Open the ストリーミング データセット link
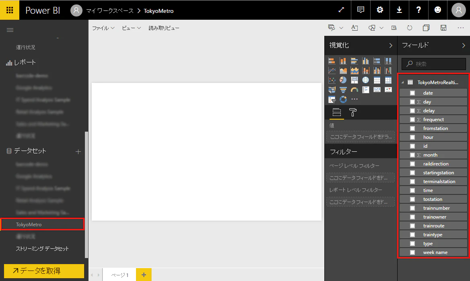 (42, 249)
